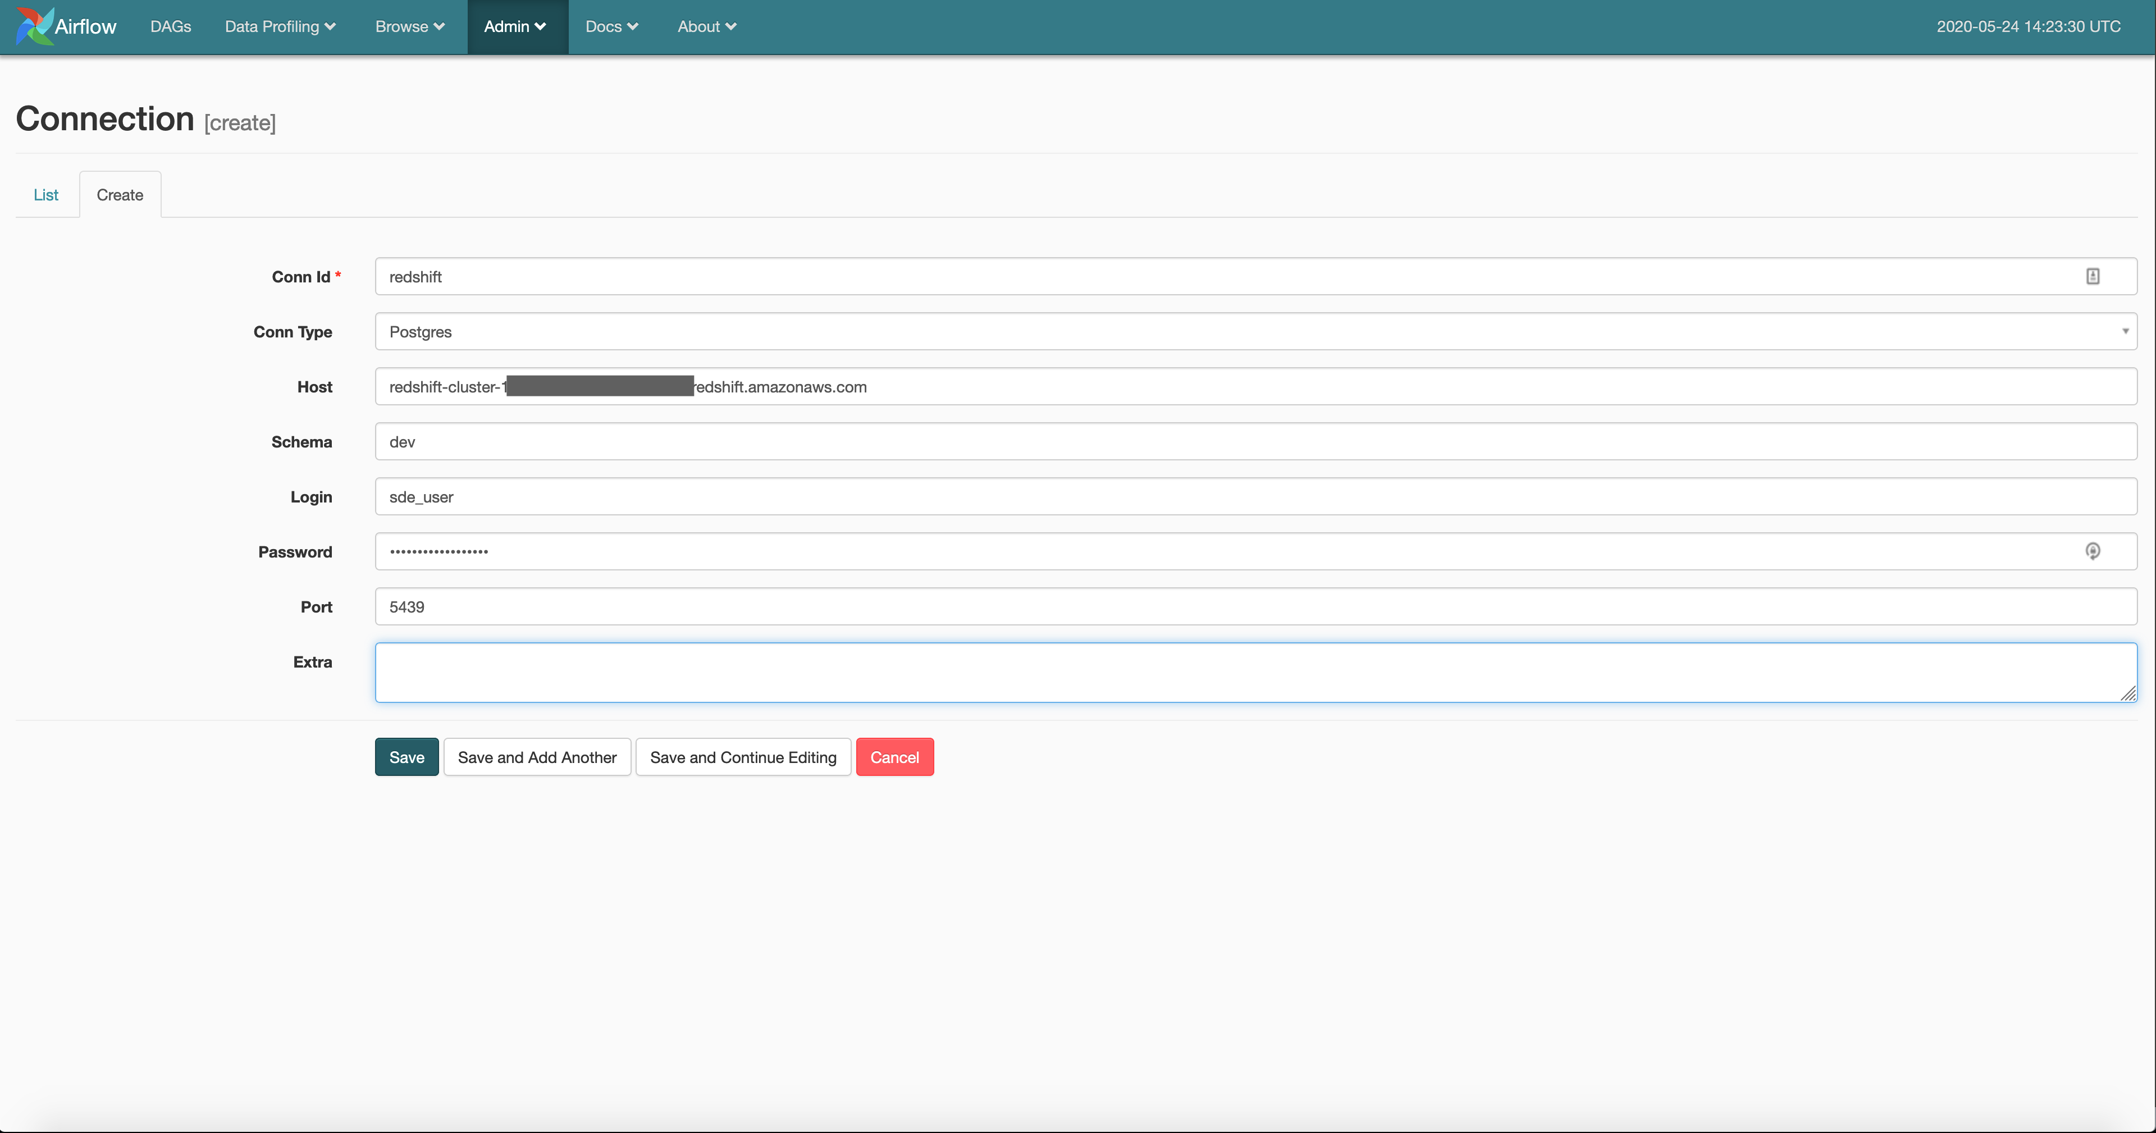Click the Save and Add Another button

tap(536, 757)
